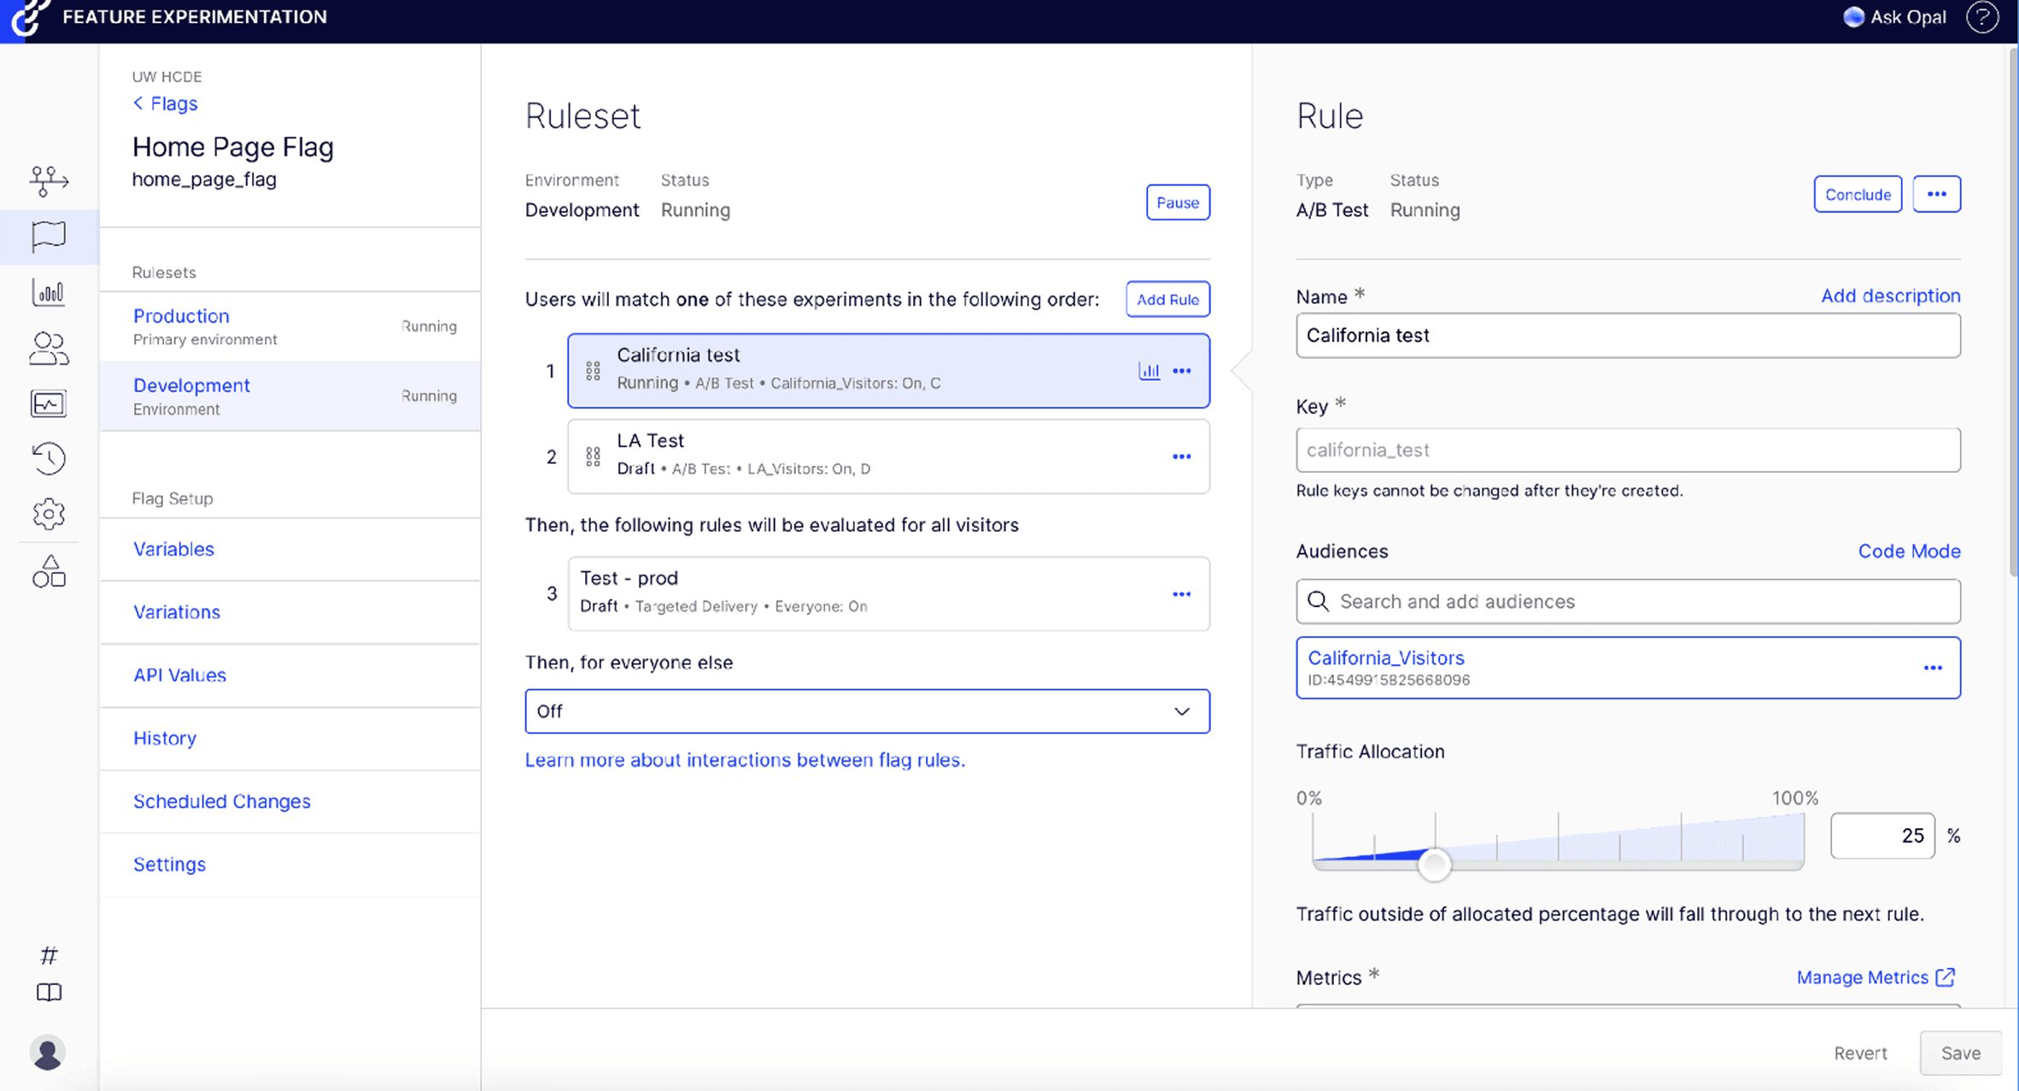Click the Add Rule button

[1167, 300]
